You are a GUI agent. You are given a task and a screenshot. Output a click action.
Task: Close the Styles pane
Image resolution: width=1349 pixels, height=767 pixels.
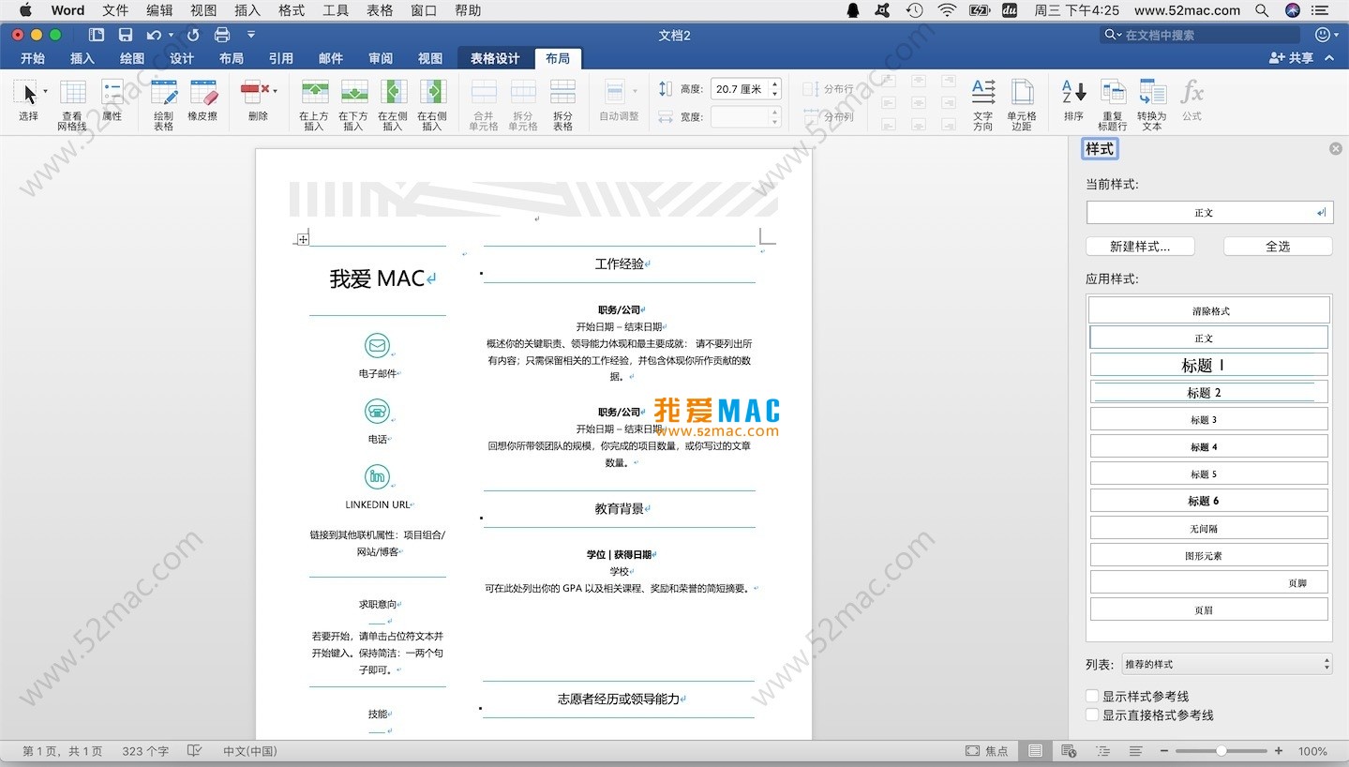click(x=1336, y=148)
